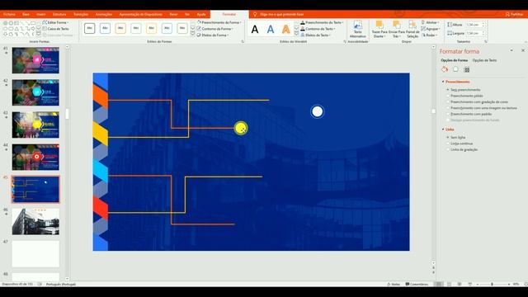Select the Formatar ribbon tab
This screenshot has width=528, height=297.
tap(229, 14)
